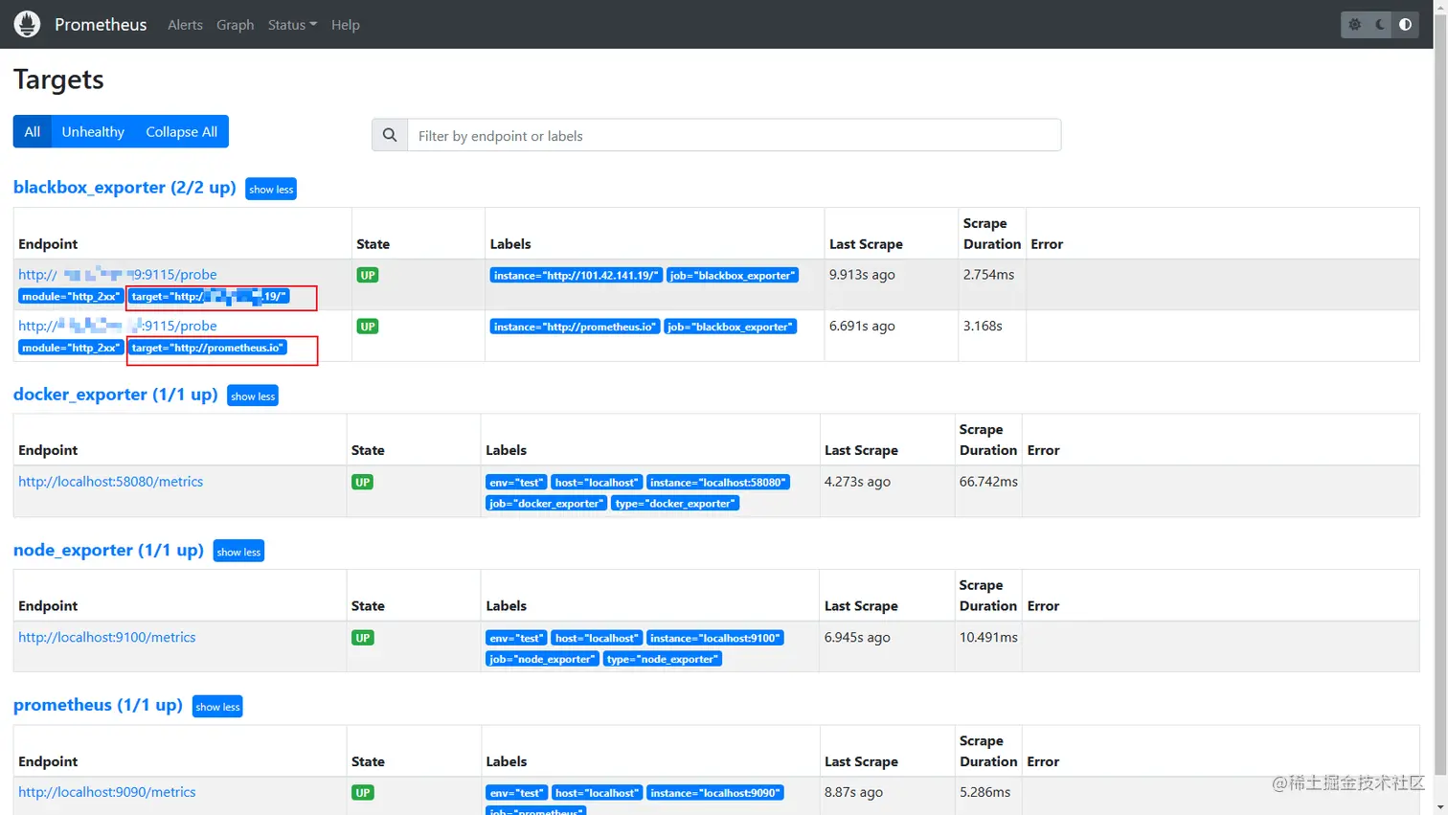Open the localhost:58080/metrics endpoint link
This screenshot has width=1448, height=815.
click(x=110, y=482)
